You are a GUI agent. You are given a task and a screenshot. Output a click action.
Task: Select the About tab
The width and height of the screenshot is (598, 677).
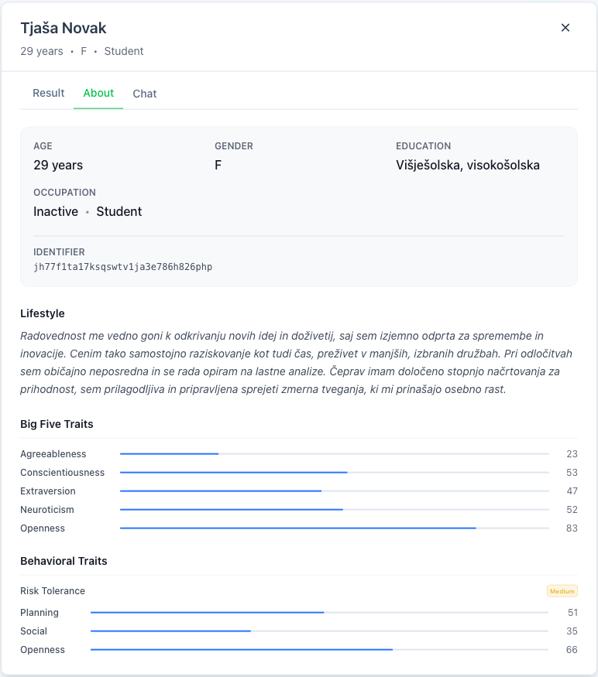[x=98, y=93]
